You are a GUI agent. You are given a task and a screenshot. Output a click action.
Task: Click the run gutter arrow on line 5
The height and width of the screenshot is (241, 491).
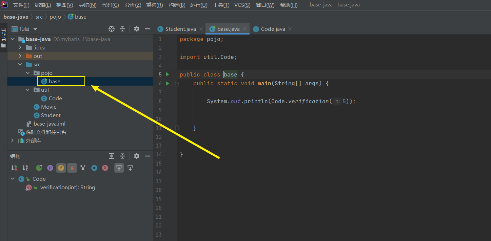167,74
